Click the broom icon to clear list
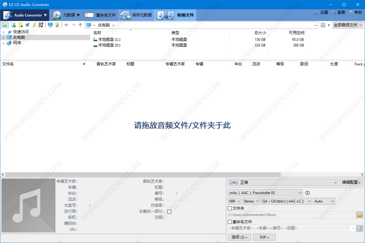The width and height of the screenshot is (365, 243). tap(34, 25)
